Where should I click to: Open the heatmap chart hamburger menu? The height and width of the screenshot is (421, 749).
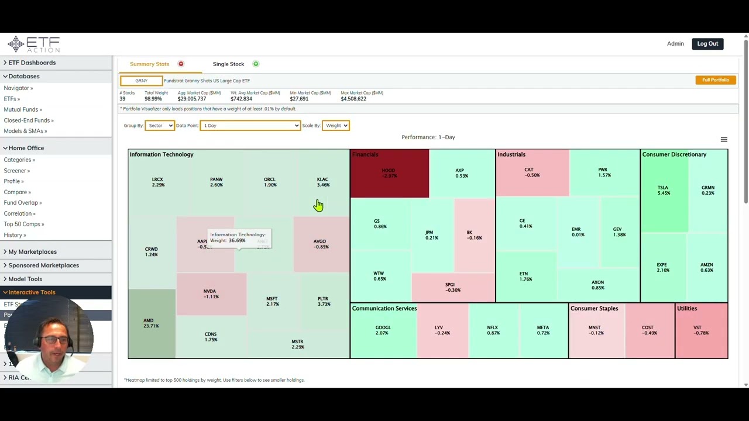click(x=724, y=139)
